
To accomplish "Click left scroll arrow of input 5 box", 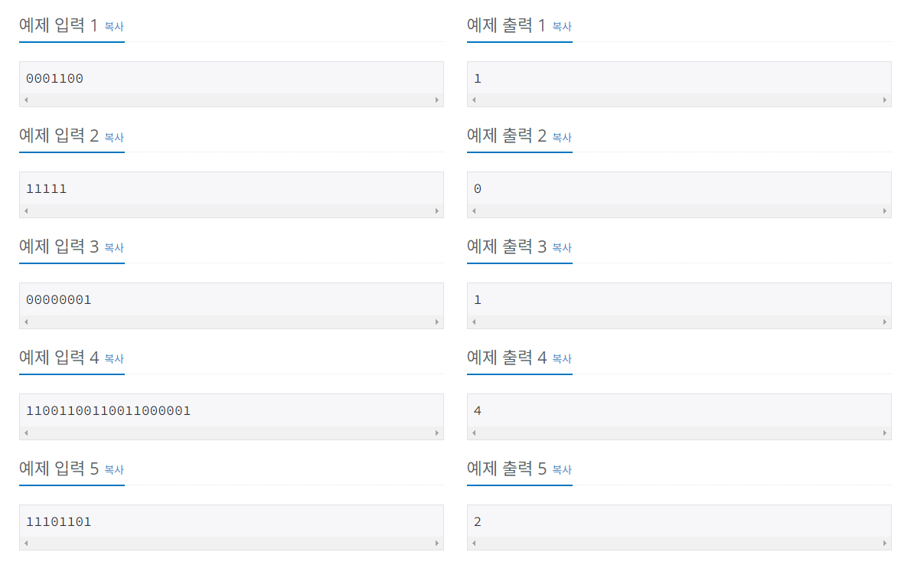I will coord(26,544).
